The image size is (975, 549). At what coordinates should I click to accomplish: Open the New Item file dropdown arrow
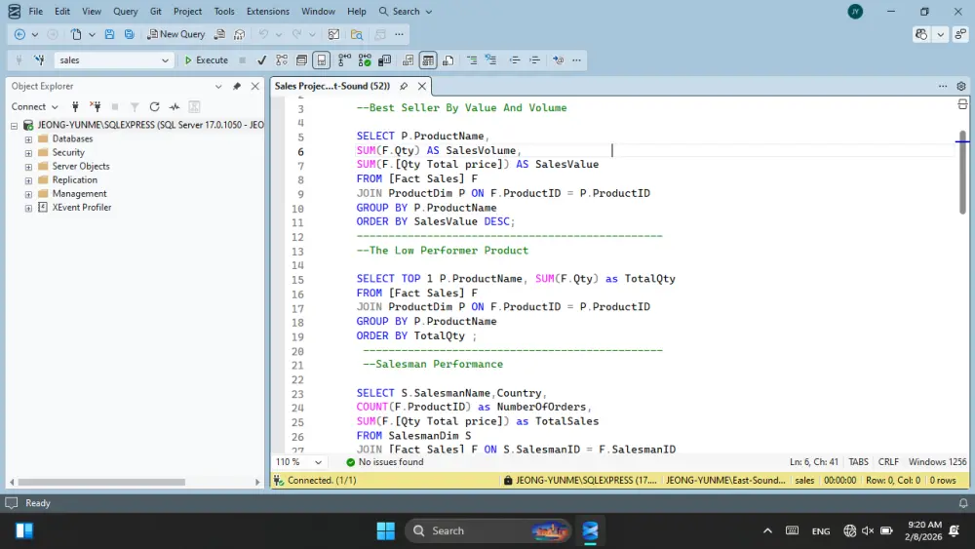point(92,35)
